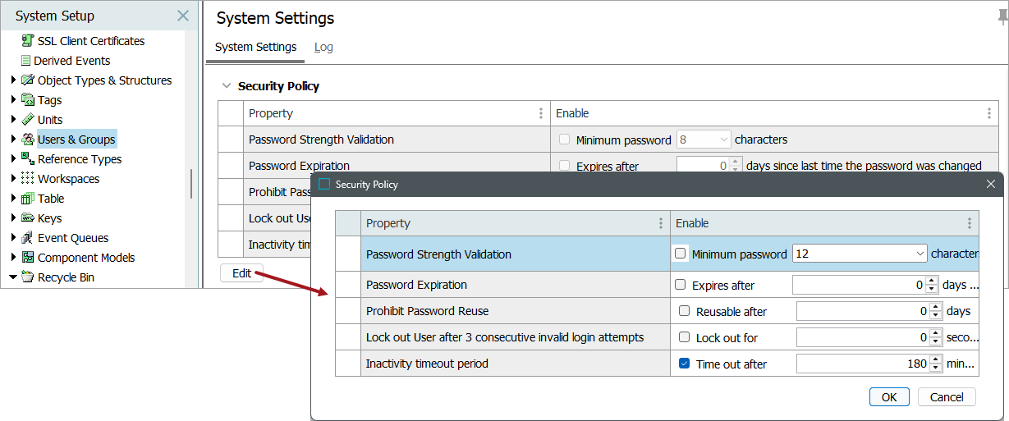Click the Event Queues icon
The height and width of the screenshot is (421, 1009).
click(28, 238)
